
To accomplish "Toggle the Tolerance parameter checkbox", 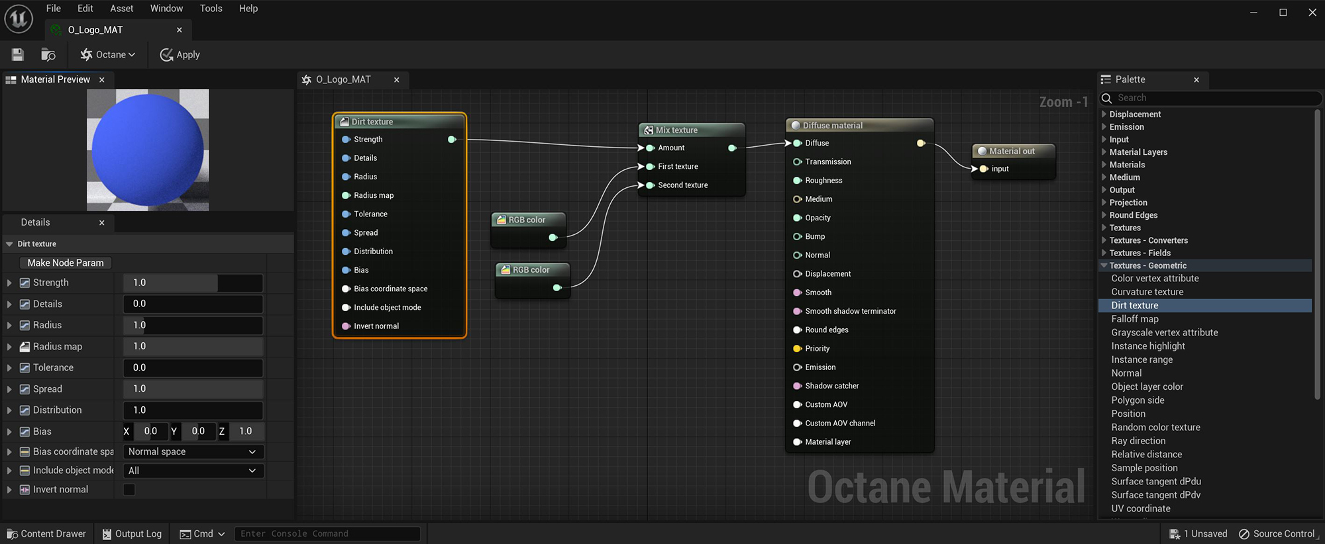I will (25, 368).
